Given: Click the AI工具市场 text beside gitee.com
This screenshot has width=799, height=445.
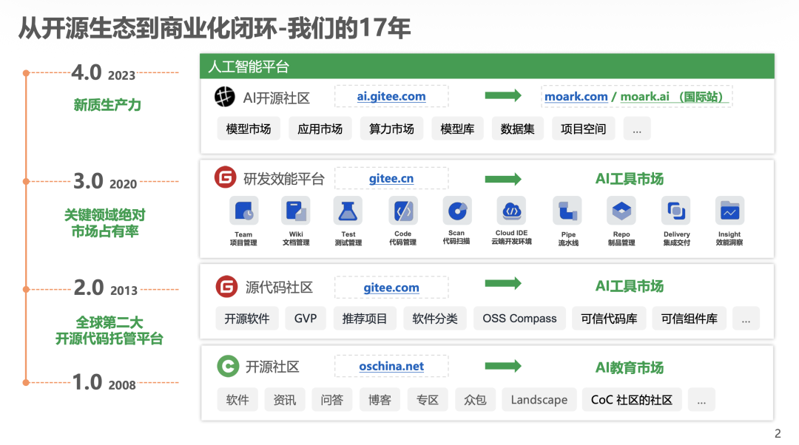Looking at the screenshot, I should click(630, 286).
